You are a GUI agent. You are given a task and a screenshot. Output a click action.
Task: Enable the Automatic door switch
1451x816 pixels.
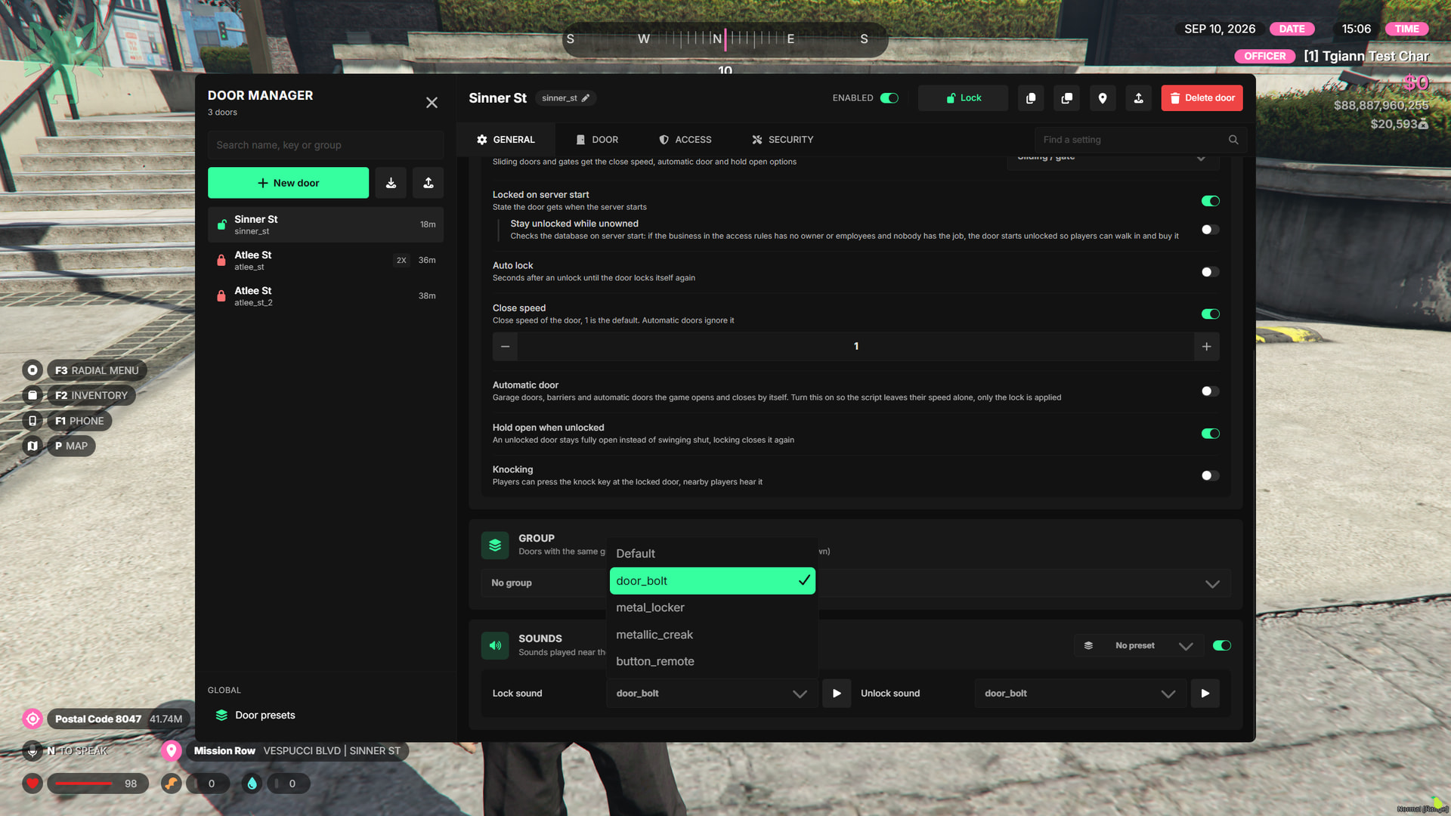pos(1211,391)
